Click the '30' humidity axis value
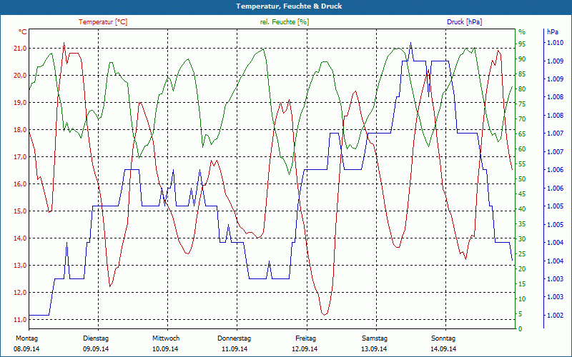This screenshot has height=357, width=572. (x=522, y=239)
